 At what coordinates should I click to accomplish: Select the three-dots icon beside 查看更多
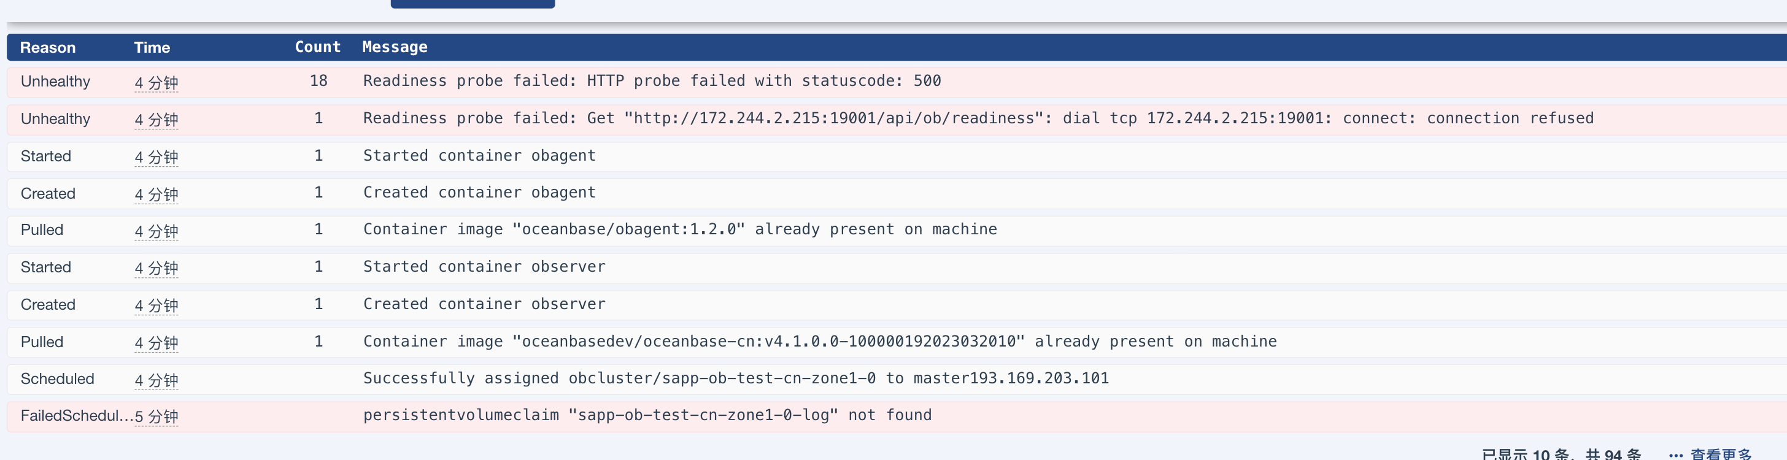coord(1675,456)
